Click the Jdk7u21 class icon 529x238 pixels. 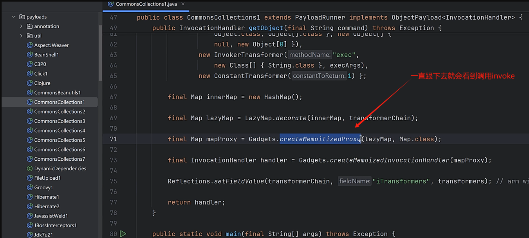point(30,235)
